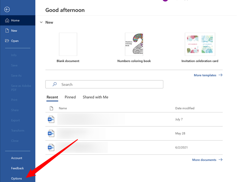Screen dimensions: 237x182
Task: Click the arrow next to More documents
Action: [x=221, y=160]
